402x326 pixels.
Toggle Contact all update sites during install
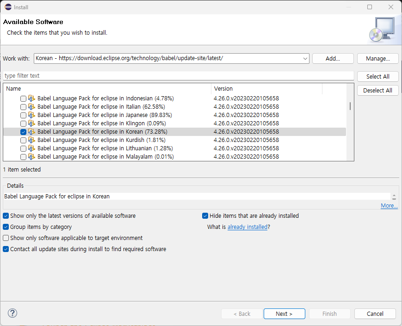(6, 249)
